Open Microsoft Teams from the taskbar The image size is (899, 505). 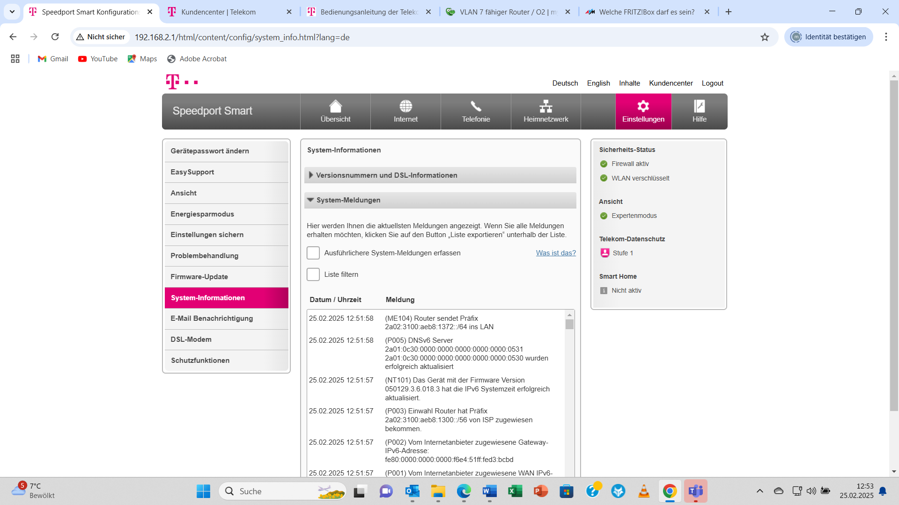click(x=696, y=491)
